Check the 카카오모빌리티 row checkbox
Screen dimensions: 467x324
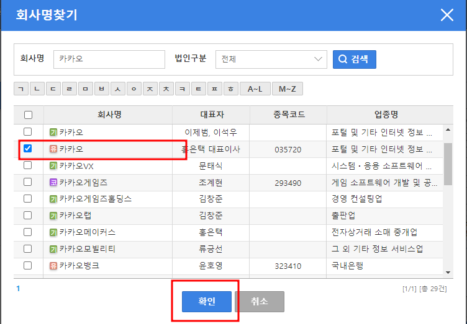pyautogui.click(x=28, y=248)
